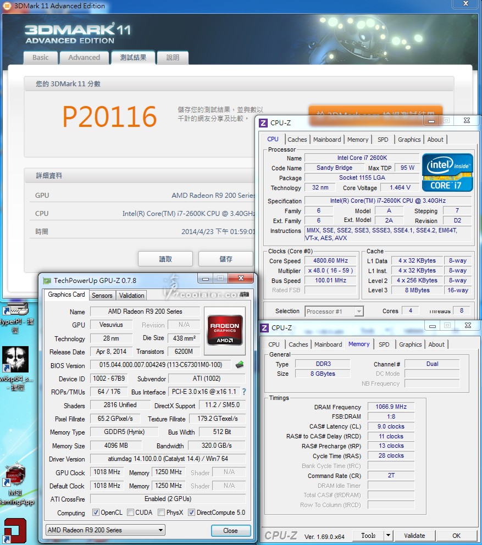This screenshot has height=545, width=482.
Task: Close the upper CPU-Z window
Action: coord(467,121)
